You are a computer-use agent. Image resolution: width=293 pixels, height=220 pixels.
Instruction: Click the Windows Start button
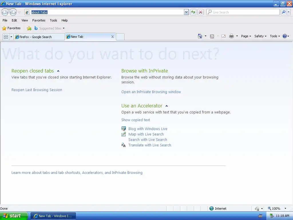coord(14,216)
